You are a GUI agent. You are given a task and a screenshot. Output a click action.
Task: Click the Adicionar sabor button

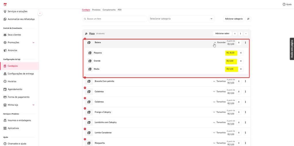tap(222, 34)
